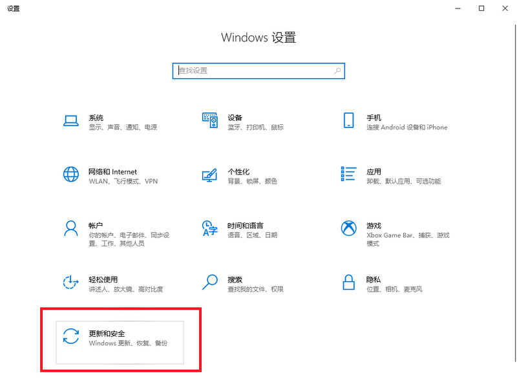This screenshot has width=517, height=386.
Task: Open 系统 settings title
Action: click(96, 118)
